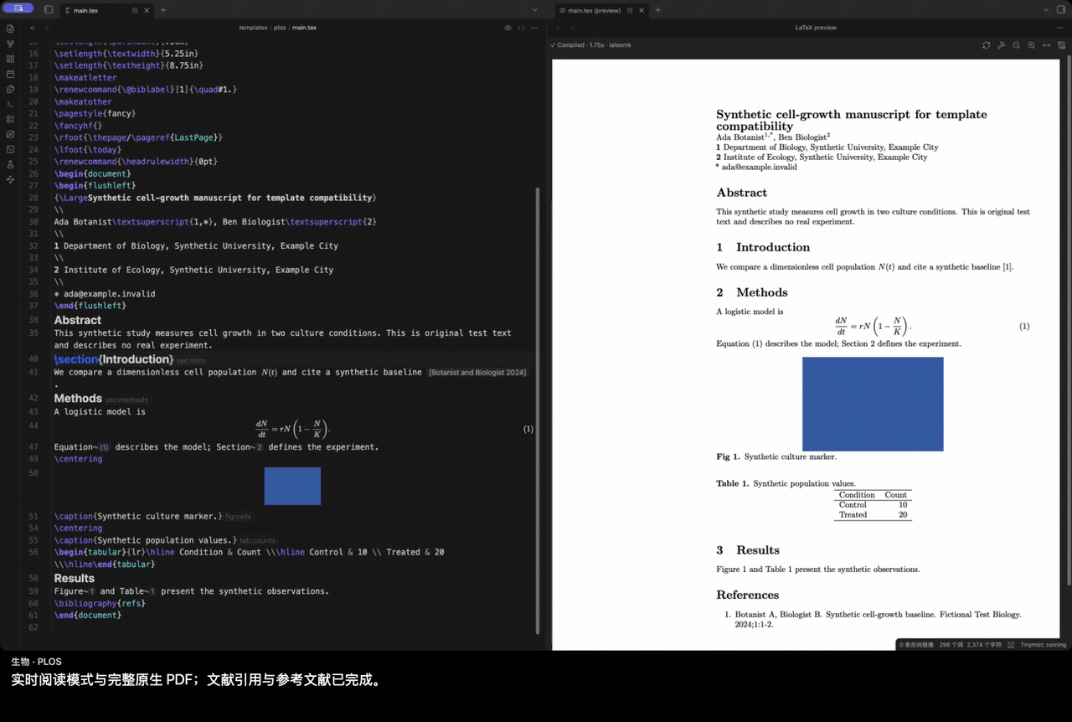Open the file note icon atop left ribbon
The image size is (1072, 722).
[x=10, y=28]
